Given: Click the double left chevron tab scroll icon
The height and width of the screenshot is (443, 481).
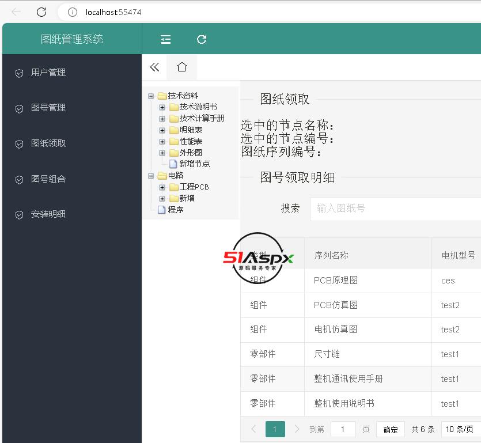Looking at the screenshot, I should click(154, 67).
